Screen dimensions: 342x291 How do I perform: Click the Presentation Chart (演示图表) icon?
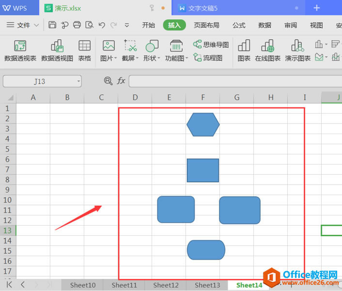pos(298,51)
